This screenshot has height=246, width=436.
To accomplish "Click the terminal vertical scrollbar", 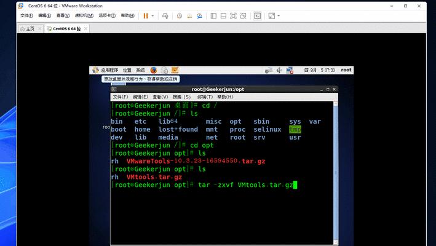I will 336,173.
